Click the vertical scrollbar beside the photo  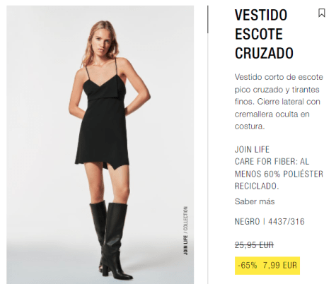pyautogui.click(x=208, y=19)
